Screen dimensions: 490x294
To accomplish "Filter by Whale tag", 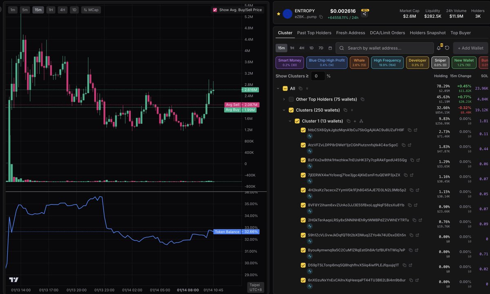I will coord(359,63).
